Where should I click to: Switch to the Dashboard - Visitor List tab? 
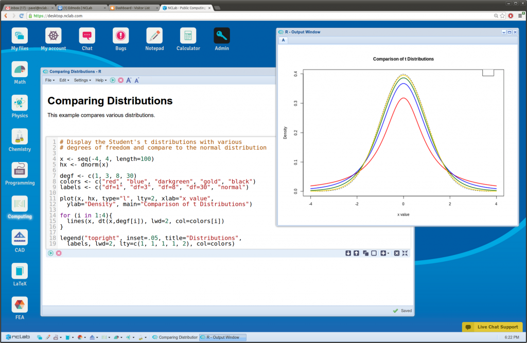pos(133,8)
